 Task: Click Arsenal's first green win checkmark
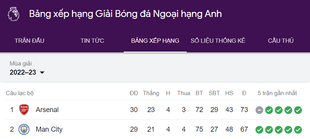(269, 110)
